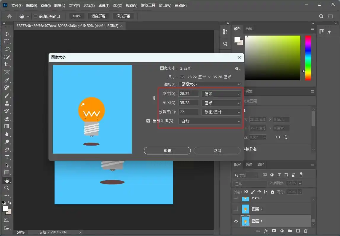Click the constrain proportions chain link icon
The width and height of the screenshot is (340, 236).
pos(154,98)
